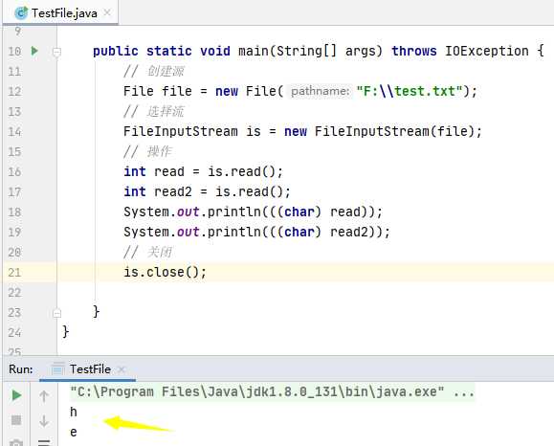This screenshot has width=554, height=446.
Task: Click the IOException keyword on line 10
Action: 486,51
